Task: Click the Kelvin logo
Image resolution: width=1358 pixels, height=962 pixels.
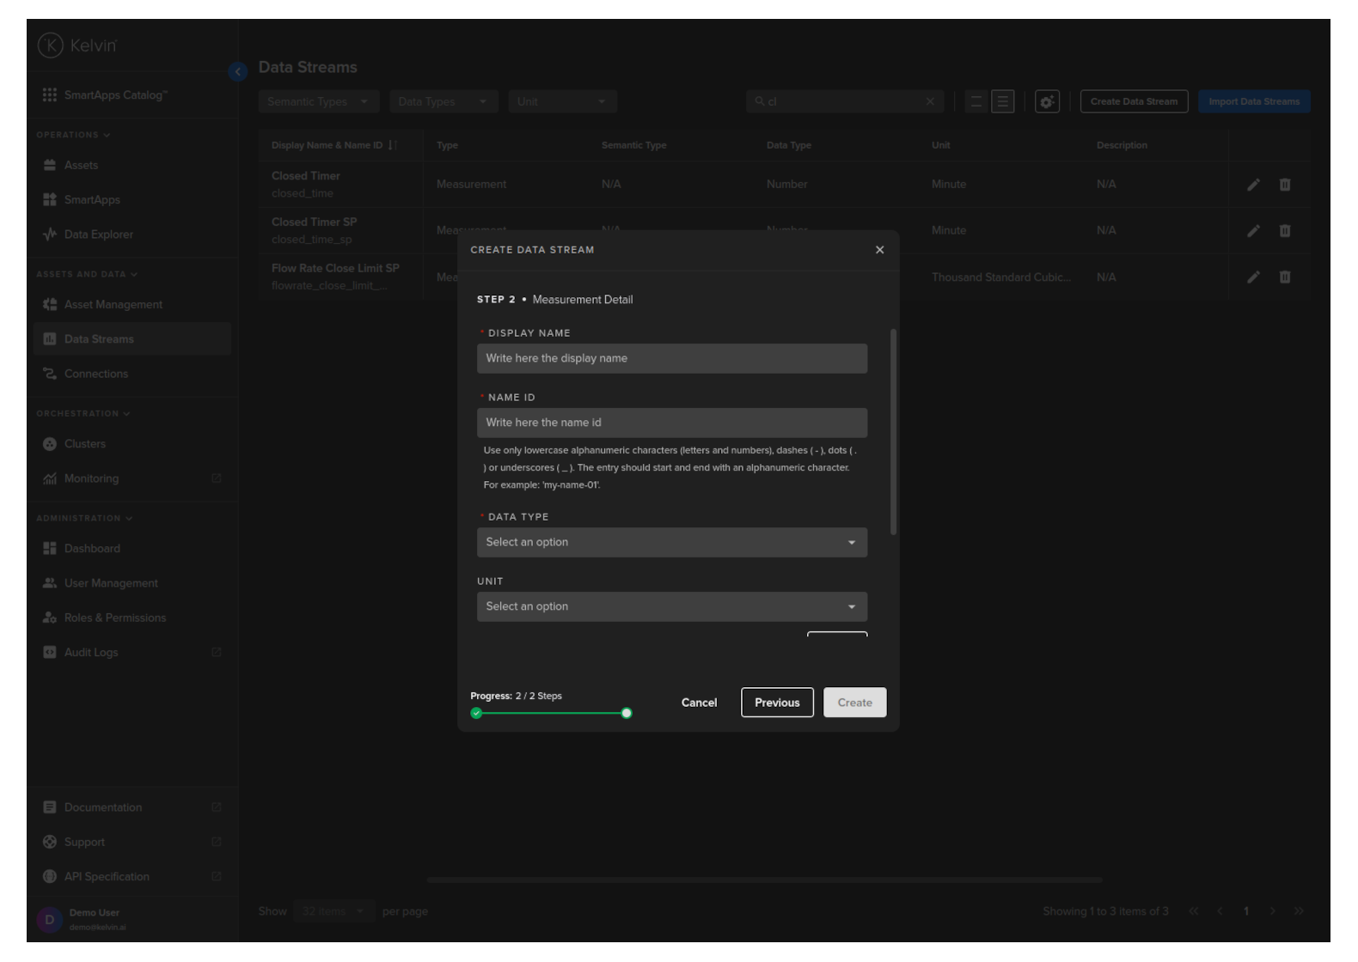Action: pos(77,46)
